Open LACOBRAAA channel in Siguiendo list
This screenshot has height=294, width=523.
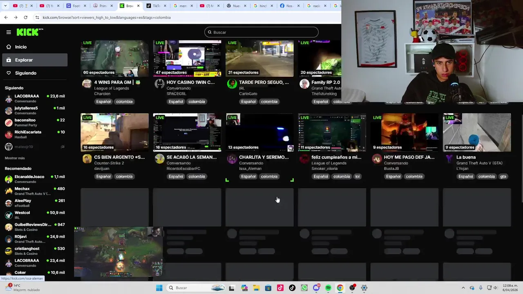pos(35,98)
